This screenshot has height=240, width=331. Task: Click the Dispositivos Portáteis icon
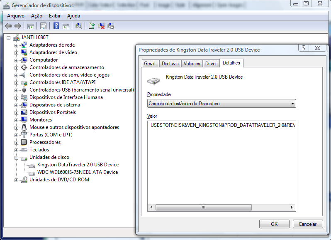point(24,112)
